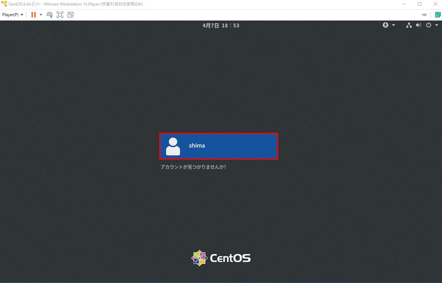Click the shima user avatar icon
The height and width of the screenshot is (283, 442).
(x=173, y=146)
